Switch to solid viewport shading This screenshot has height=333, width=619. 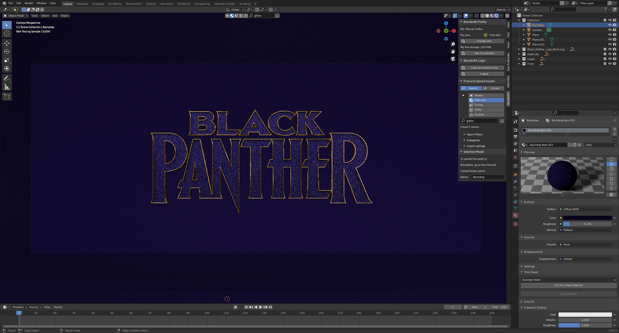pos(487,15)
